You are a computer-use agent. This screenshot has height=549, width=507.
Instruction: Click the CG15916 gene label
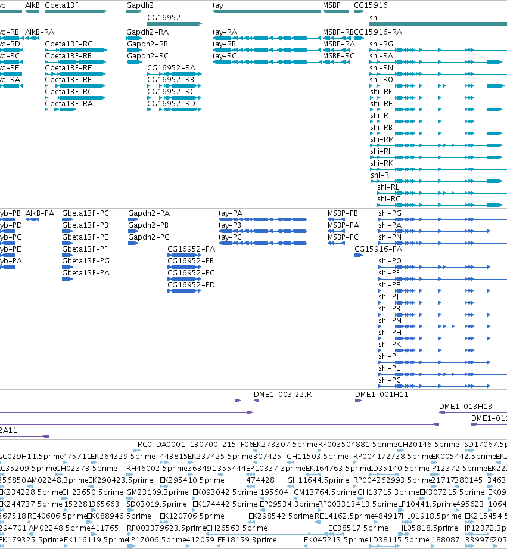[x=371, y=5]
